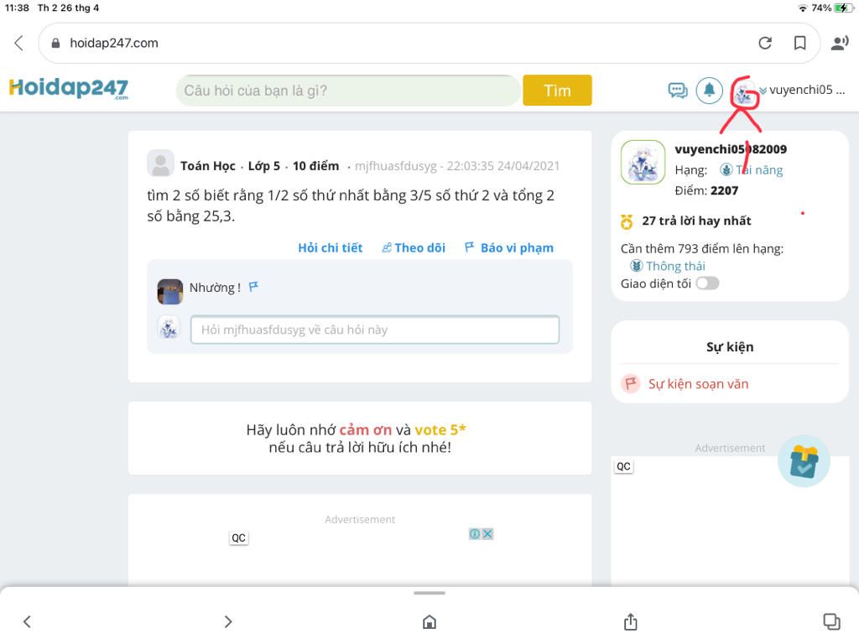The width and height of the screenshot is (859, 644).
Task: Click the 10 điểm points label
Action: (315, 166)
